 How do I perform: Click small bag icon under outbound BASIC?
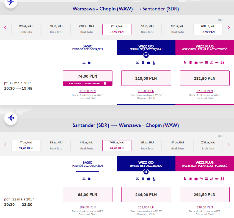click(x=89, y=62)
